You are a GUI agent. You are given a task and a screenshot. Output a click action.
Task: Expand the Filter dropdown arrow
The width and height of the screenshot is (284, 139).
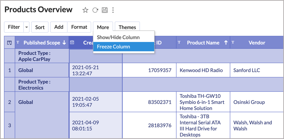27,27
